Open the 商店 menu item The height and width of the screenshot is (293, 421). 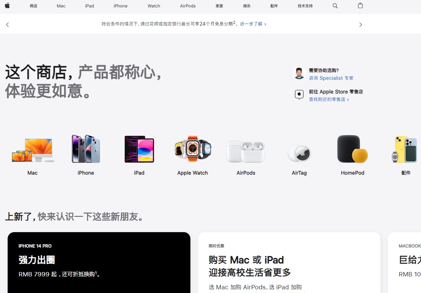pyautogui.click(x=34, y=6)
